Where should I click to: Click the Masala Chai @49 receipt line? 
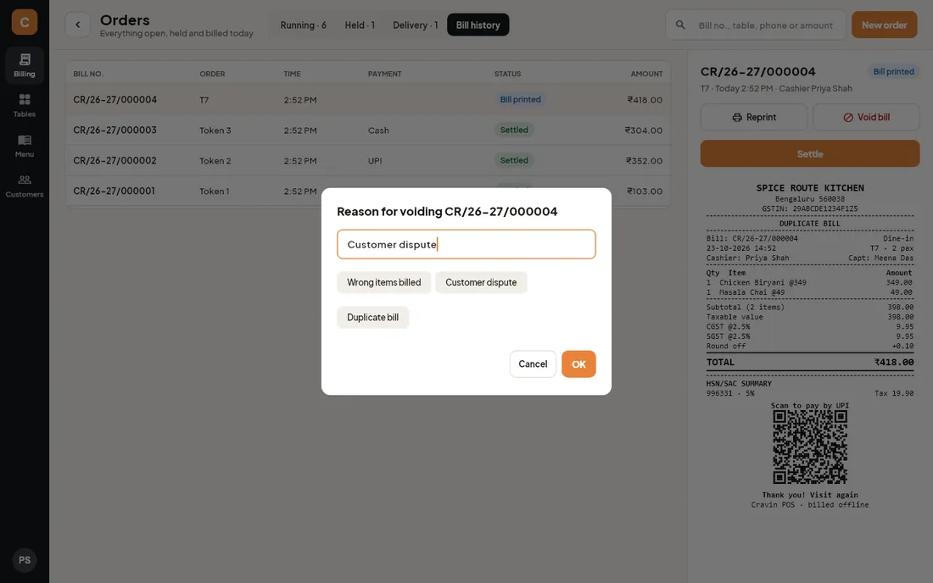pyautogui.click(x=810, y=292)
